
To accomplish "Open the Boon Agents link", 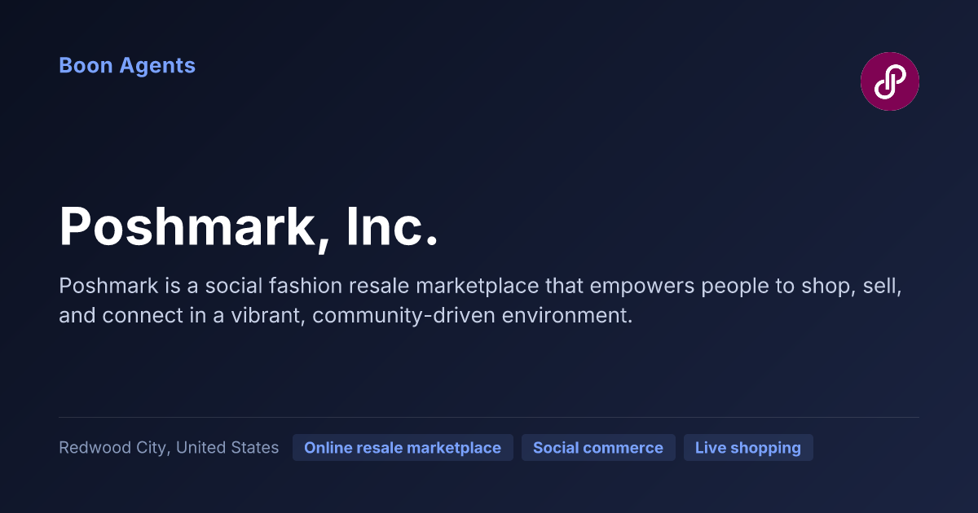I will (127, 66).
